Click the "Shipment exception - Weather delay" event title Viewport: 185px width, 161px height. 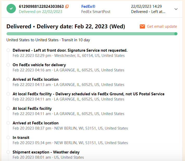click(46, 152)
